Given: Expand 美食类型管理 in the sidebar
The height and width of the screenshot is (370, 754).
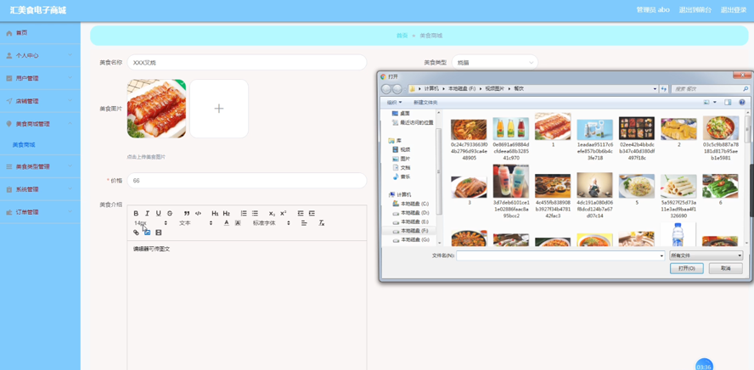Looking at the screenshot, I should 40,166.
